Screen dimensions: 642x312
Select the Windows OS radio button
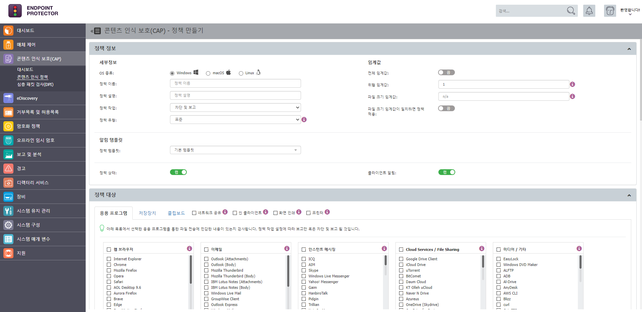tap(172, 73)
